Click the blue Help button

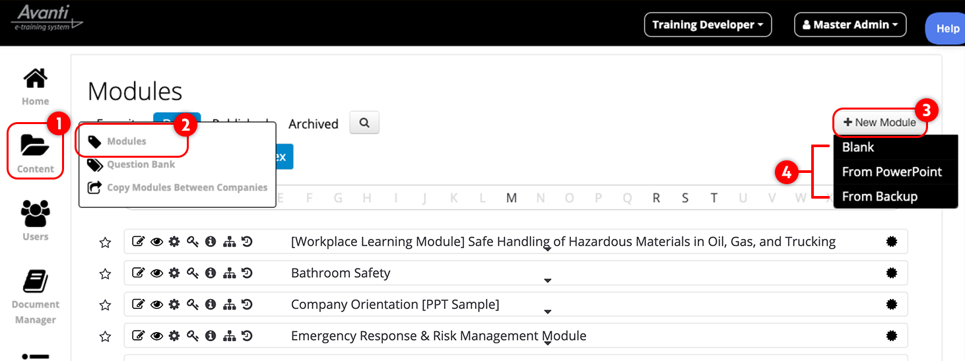point(947,28)
